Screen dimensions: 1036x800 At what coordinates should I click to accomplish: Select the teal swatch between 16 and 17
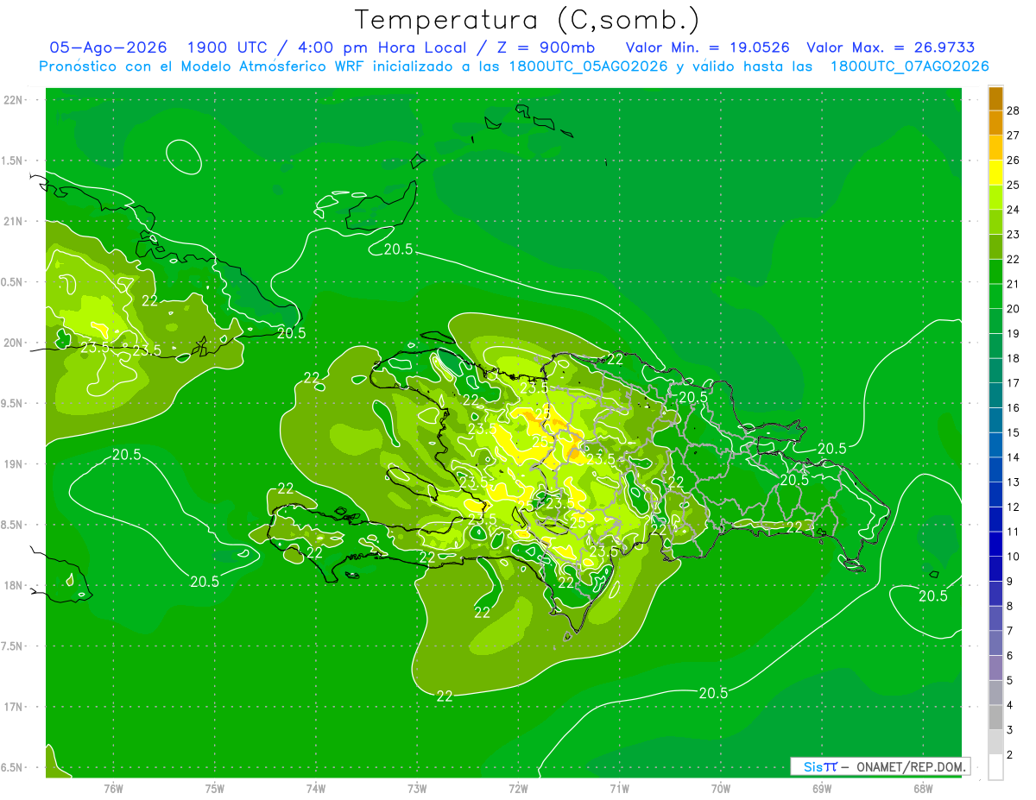(995, 395)
